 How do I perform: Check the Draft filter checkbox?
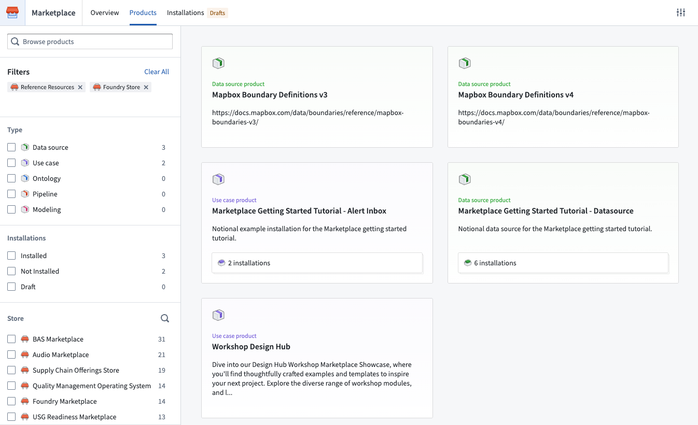pos(11,287)
